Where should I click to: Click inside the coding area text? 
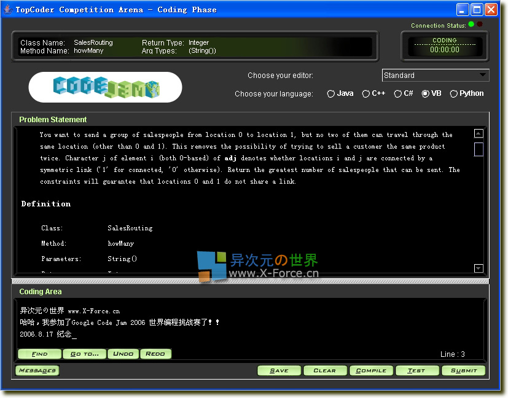pyautogui.click(x=249, y=322)
